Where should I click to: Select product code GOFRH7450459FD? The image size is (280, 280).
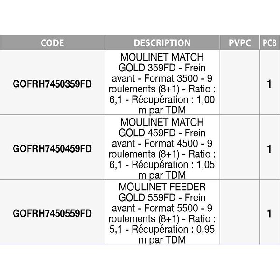[52, 148]
